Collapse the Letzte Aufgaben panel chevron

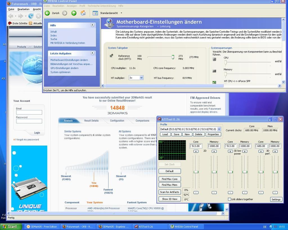click(92, 53)
